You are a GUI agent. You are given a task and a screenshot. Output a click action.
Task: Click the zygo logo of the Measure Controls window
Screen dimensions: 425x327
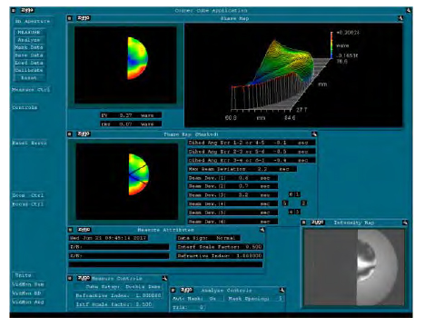(84, 278)
